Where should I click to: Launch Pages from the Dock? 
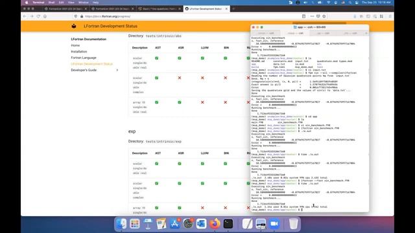(x=161, y=224)
